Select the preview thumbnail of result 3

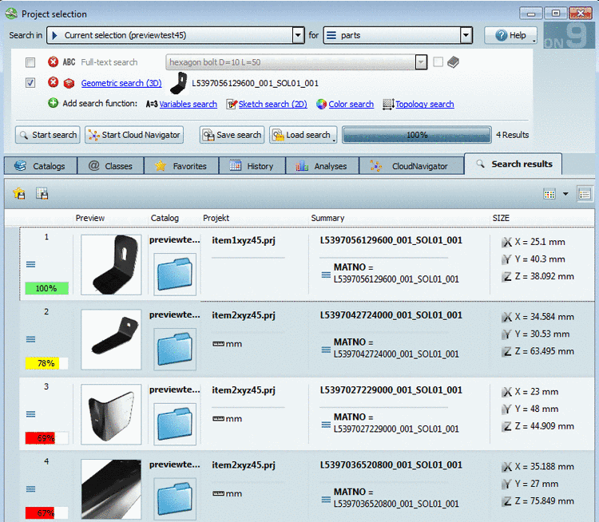click(x=111, y=414)
